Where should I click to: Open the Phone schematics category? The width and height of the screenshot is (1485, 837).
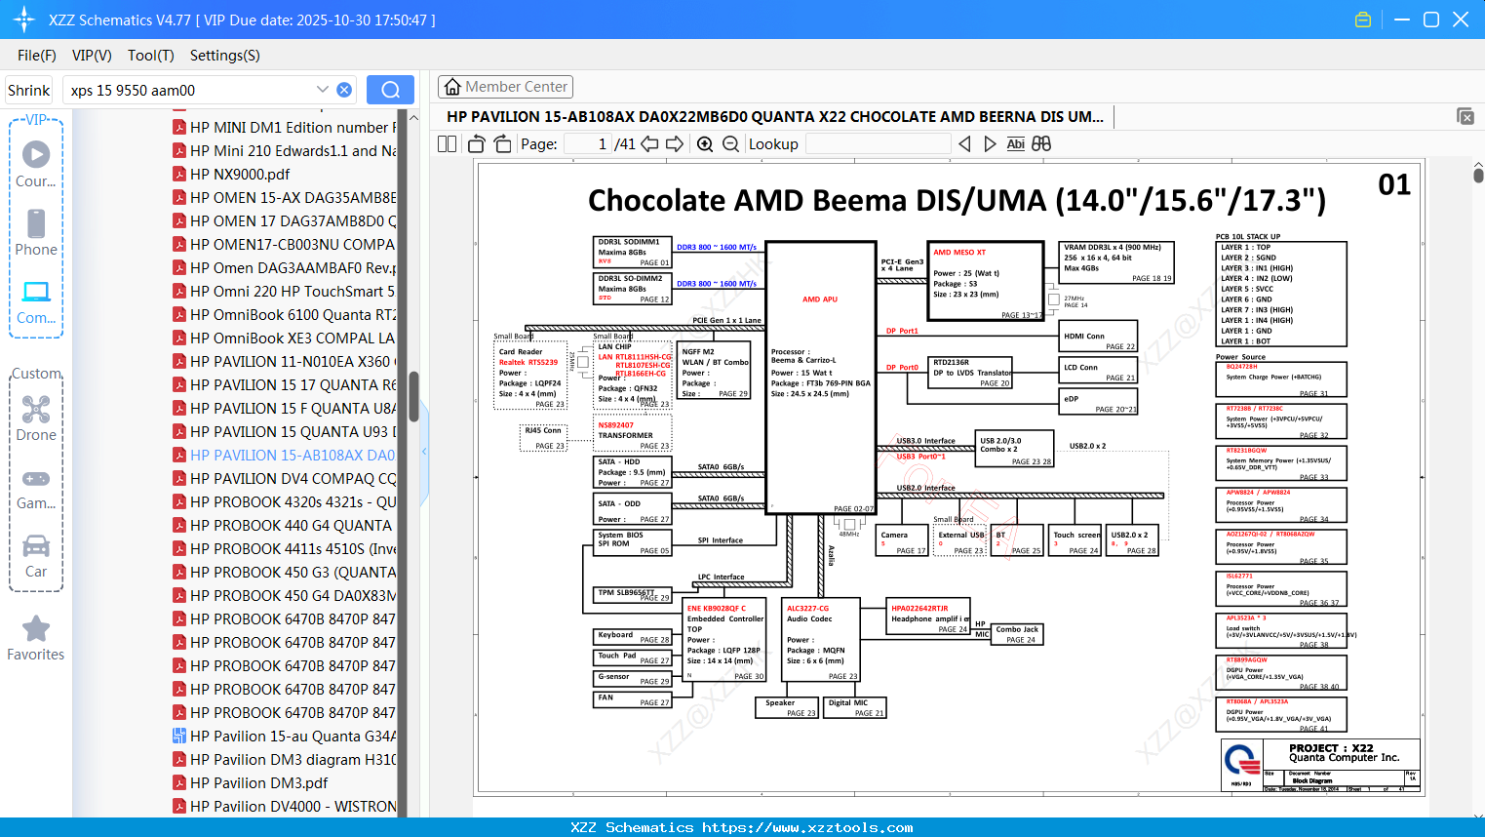pyautogui.click(x=36, y=233)
